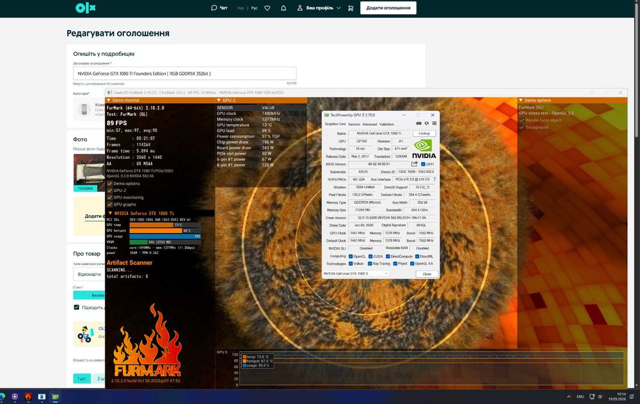Image resolution: width=640 pixels, height=404 pixels.
Task: Switch to the Validation tab in GPU-Z
Action: 387,124
